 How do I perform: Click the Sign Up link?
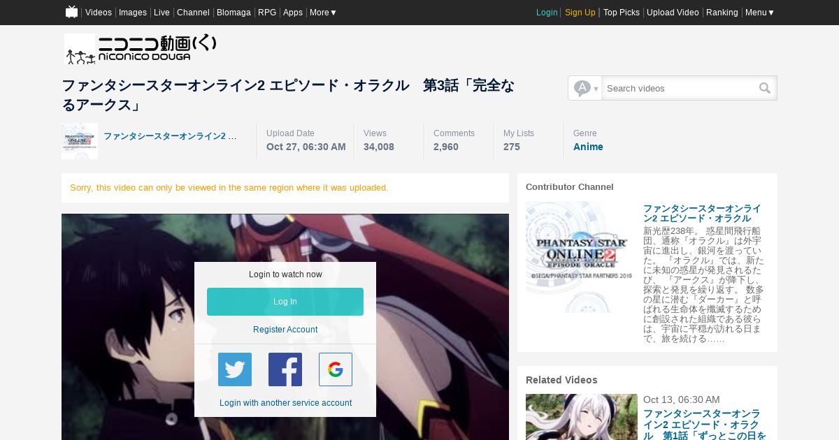580,13
